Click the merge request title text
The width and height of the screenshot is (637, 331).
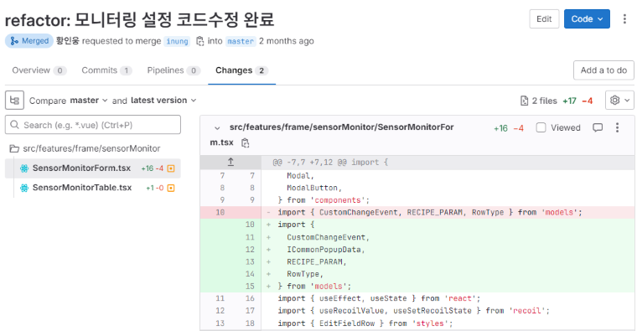click(139, 19)
